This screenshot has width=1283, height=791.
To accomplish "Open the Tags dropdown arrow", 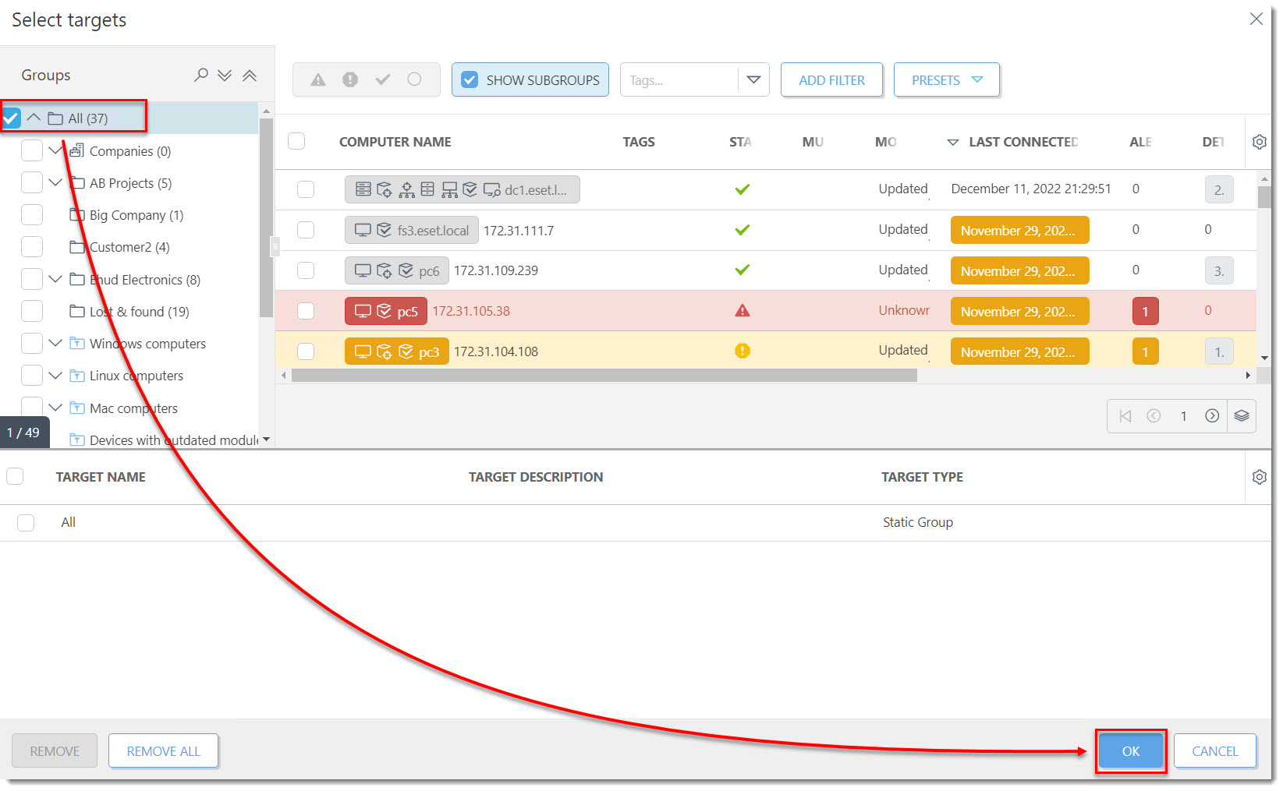I will 753,79.
